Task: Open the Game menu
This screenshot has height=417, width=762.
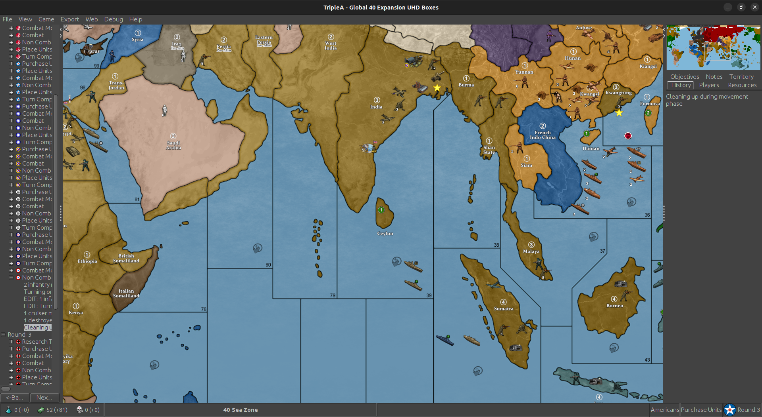Action: (x=46, y=19)
